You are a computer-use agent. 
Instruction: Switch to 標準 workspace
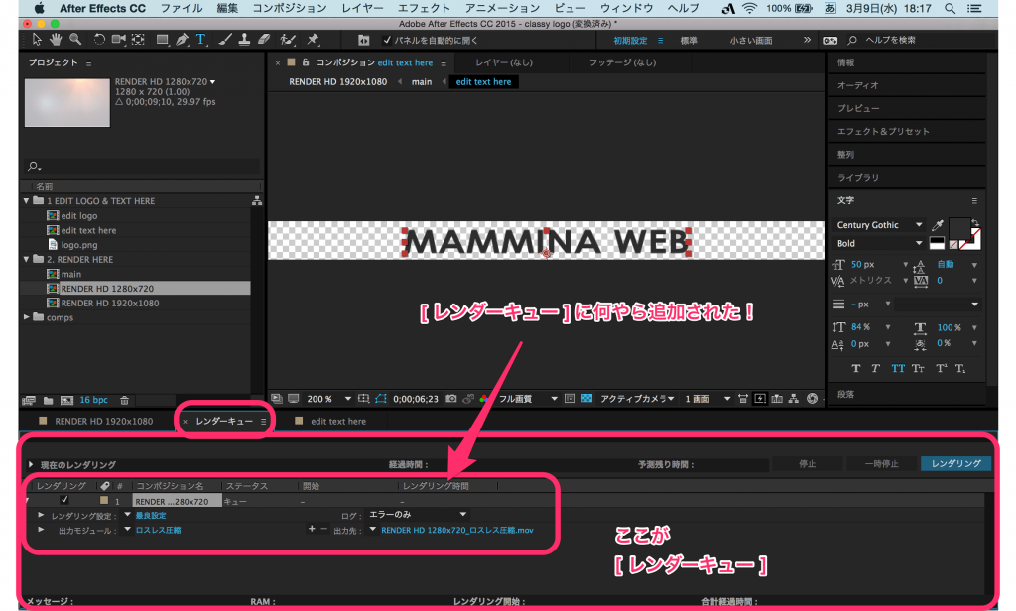tap(689, 41)
